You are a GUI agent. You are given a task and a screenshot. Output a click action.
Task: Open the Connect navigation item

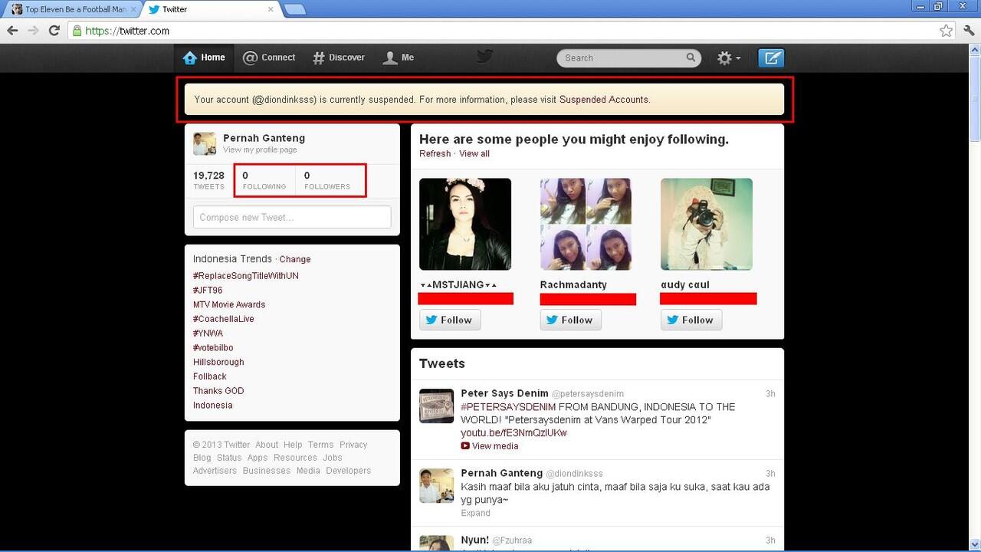click(x=269, y=58)
